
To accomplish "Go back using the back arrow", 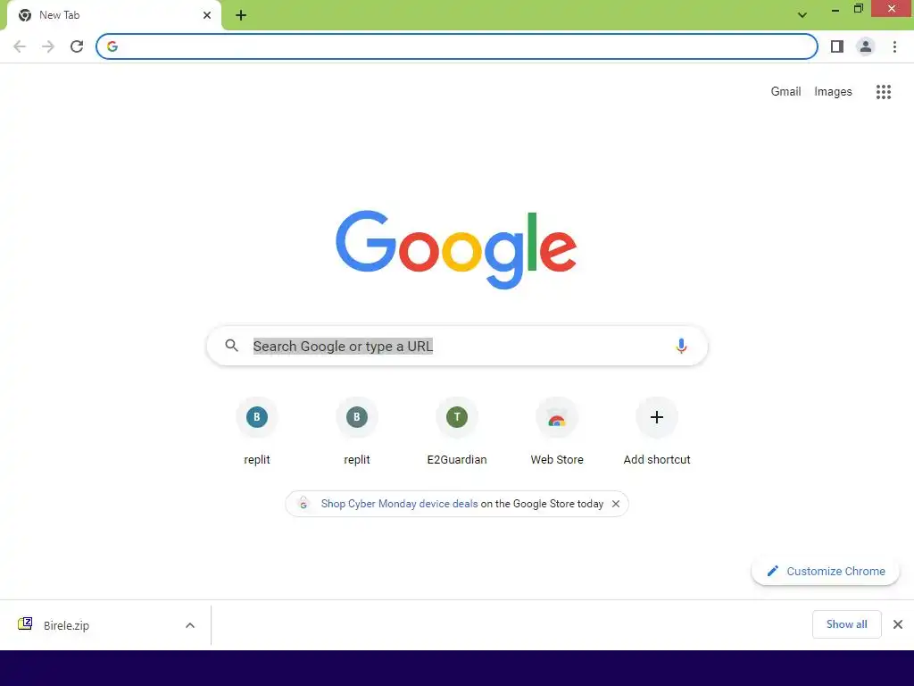I will [x=20, y=46].
